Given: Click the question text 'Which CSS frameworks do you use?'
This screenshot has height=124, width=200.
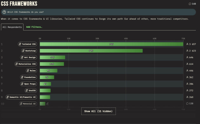Looking at the screenshot, I should [x=25, y=12].
